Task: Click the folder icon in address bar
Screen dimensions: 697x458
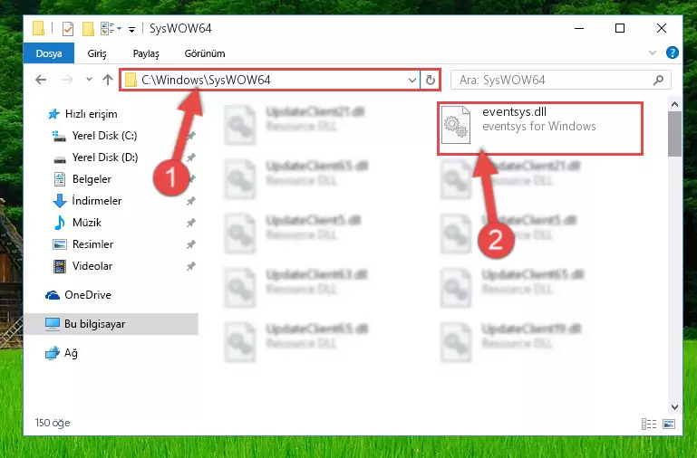Action: pos(131,80)
